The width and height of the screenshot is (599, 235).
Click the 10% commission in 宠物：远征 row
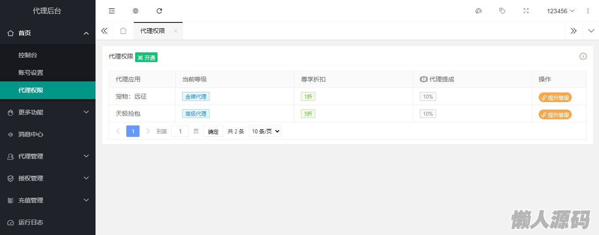(428, 96)
